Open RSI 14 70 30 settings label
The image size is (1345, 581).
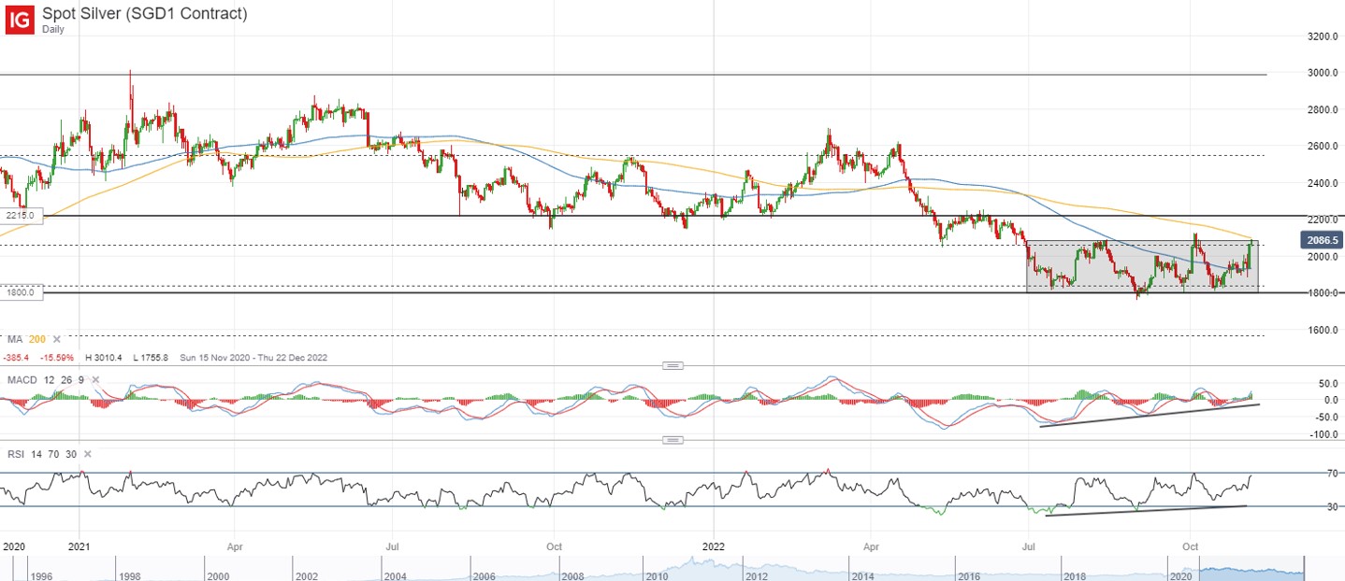point(42,453)
